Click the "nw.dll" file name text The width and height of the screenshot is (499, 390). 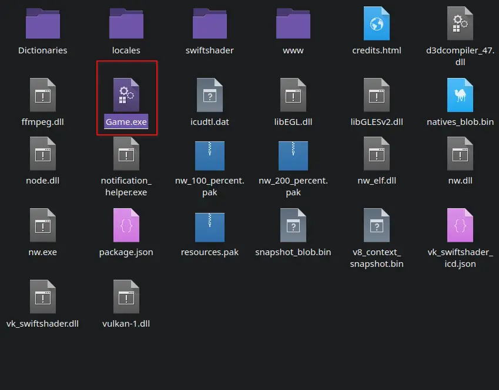(460, 181)
